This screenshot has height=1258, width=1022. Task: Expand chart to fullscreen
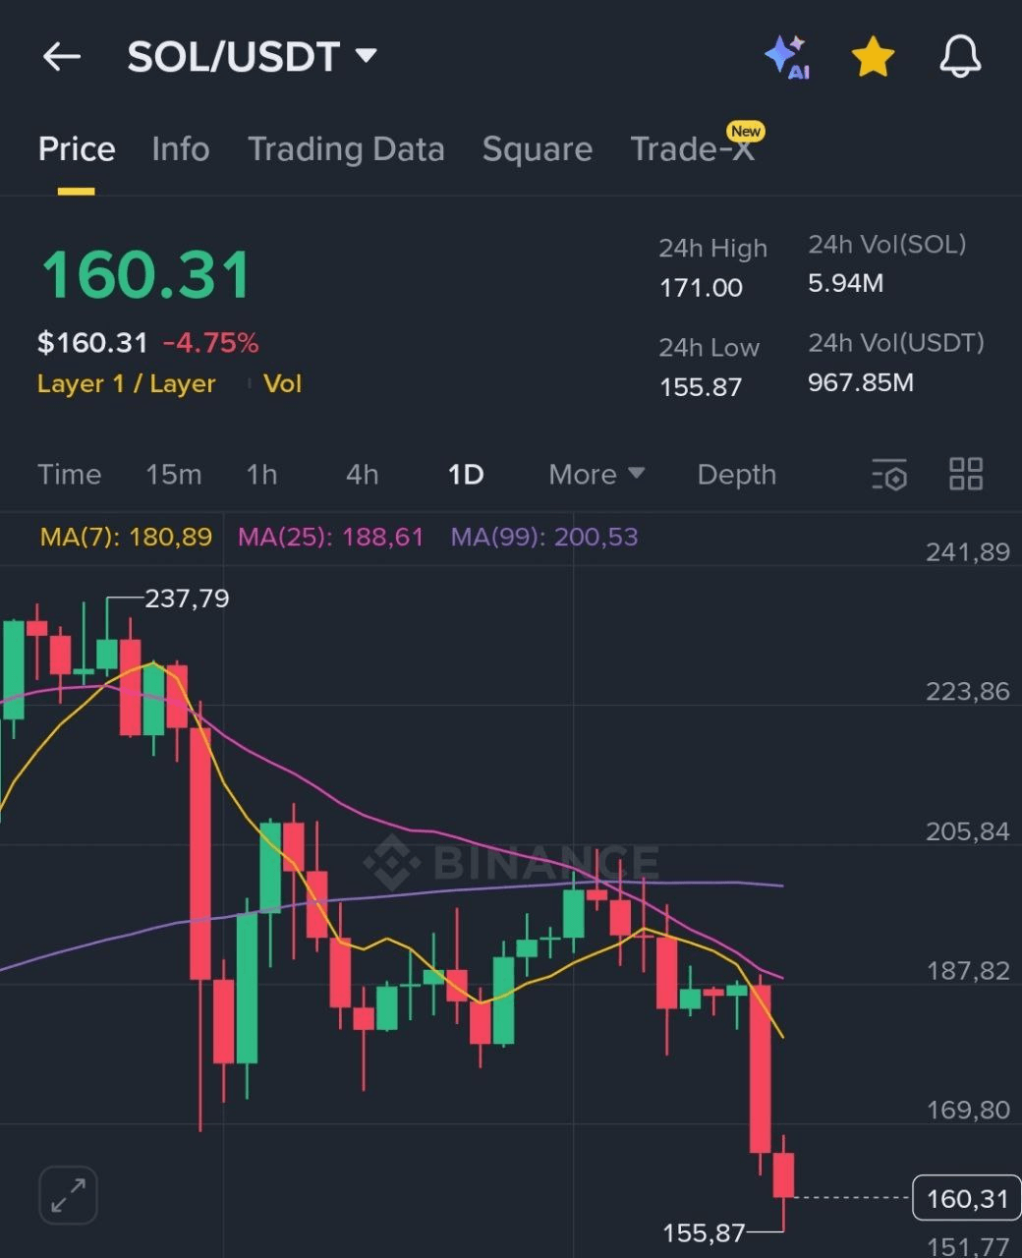tap(68, 1195)
